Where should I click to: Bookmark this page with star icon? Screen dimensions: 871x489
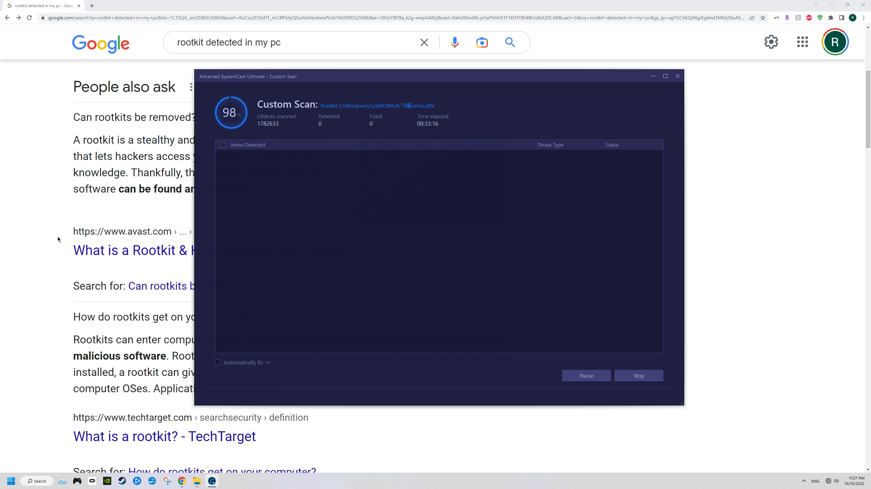pyautogui.click(x=763, y=18)
